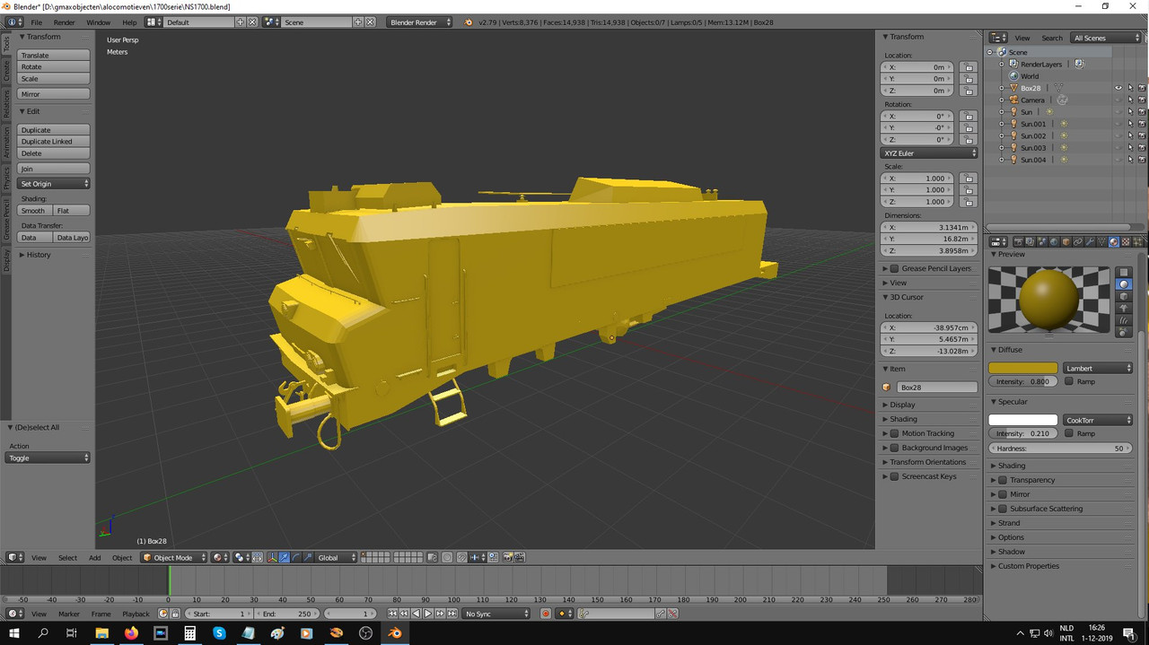Click the OpenGL render animation clapper icon
1149x645 pixels.
520,557
